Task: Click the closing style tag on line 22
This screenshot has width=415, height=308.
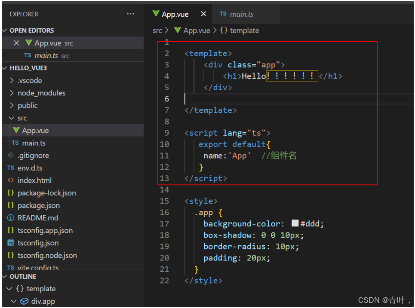Action: (x=203, y=281)
